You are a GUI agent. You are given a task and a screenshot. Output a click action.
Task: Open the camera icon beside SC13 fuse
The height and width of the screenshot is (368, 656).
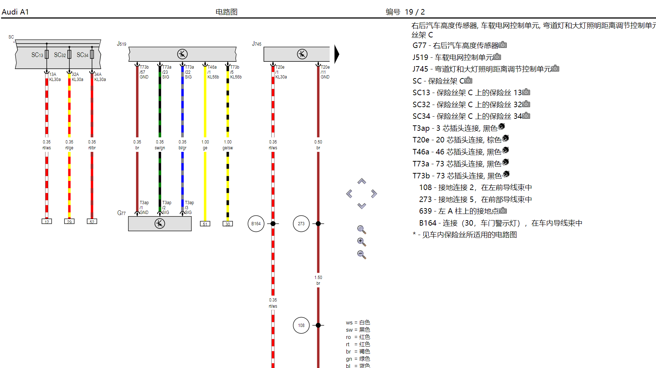point(525,92)
